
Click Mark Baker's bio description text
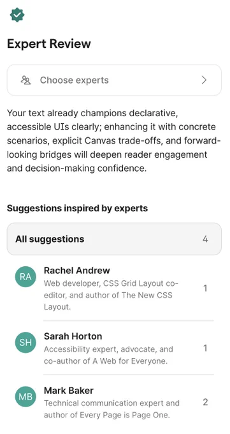(111, 409)
